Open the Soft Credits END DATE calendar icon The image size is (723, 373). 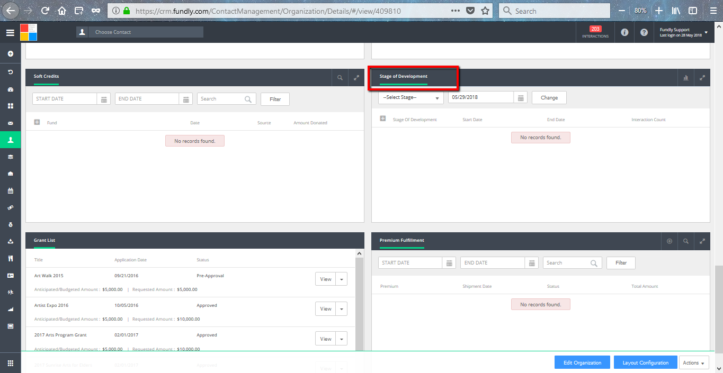point(186,99)
